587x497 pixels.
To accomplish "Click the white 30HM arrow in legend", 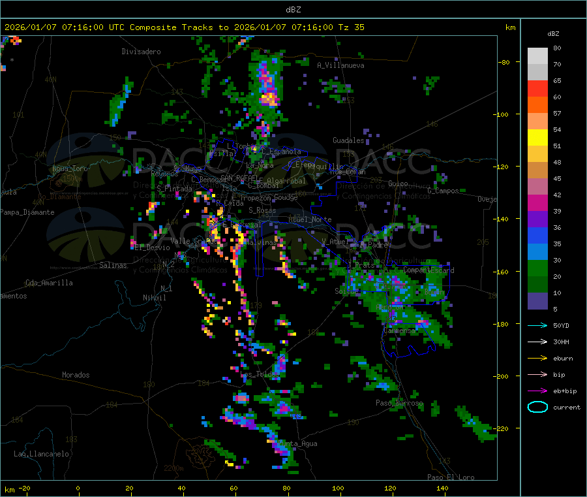I will point(537,342).
